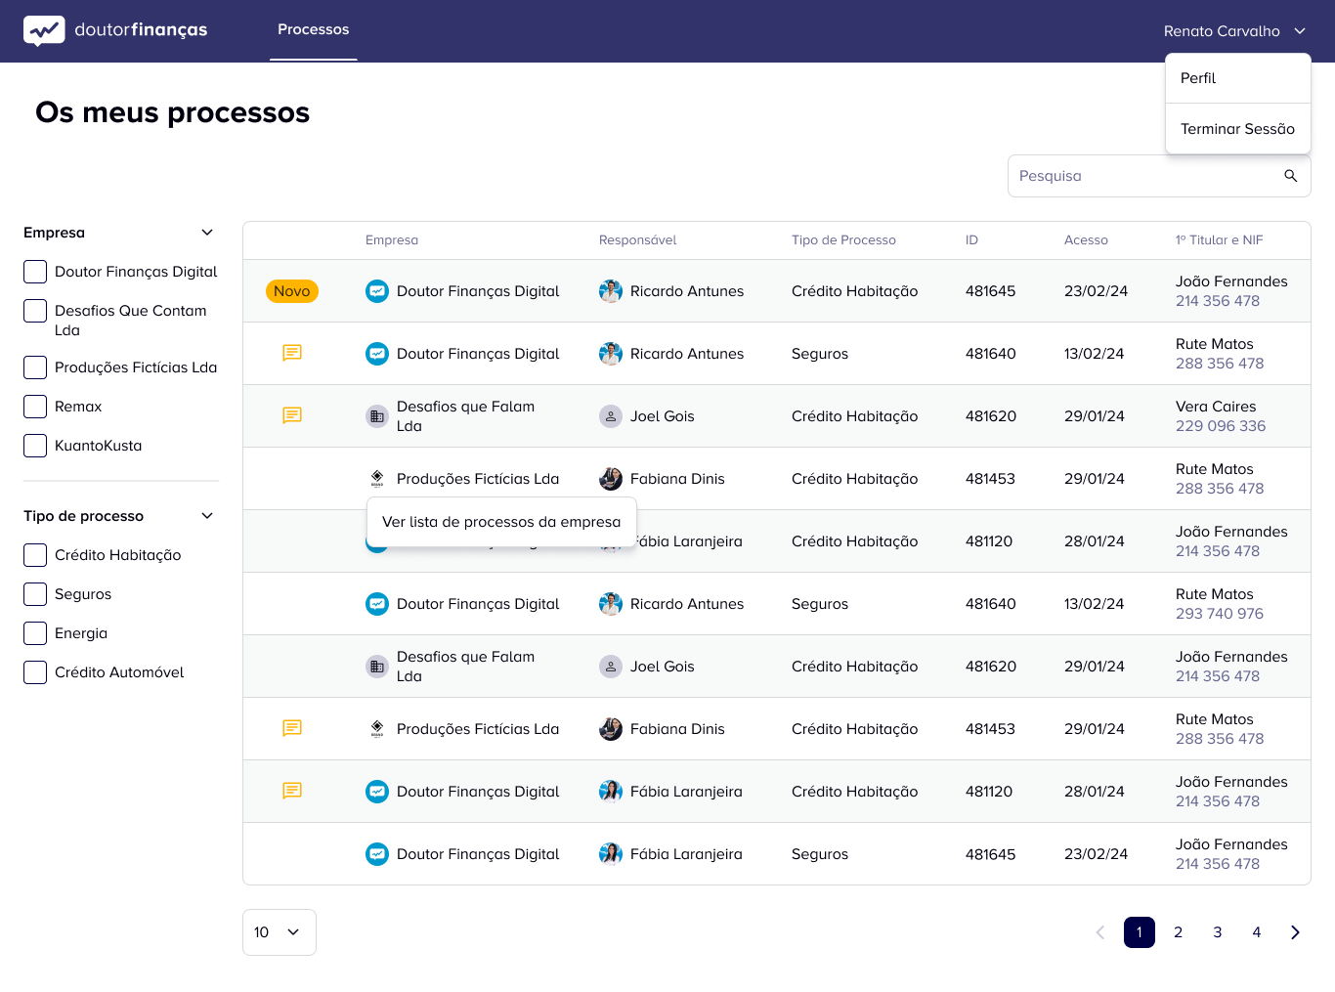The width and height of the screenshot is (1335, 992).
Task: Enable the Seguros process type filter
Action: [x=35, y=594]
